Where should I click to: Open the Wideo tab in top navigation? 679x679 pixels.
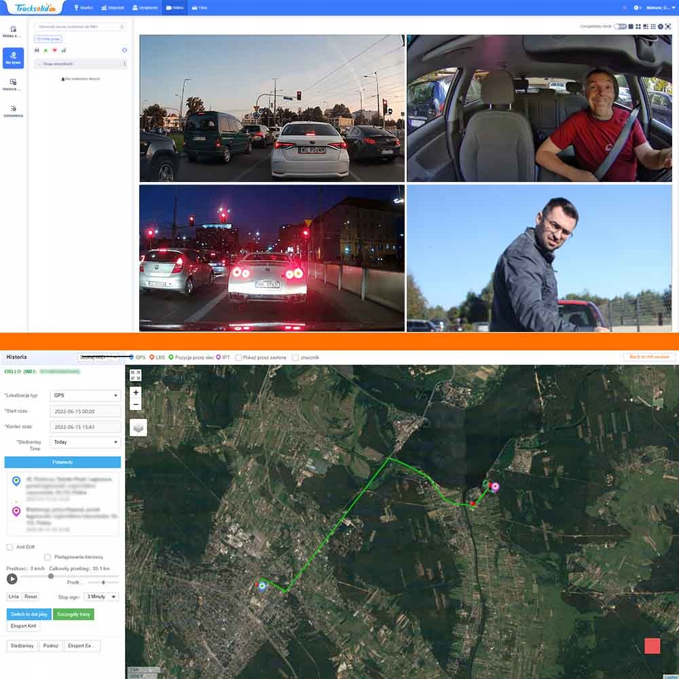point(175,7)
